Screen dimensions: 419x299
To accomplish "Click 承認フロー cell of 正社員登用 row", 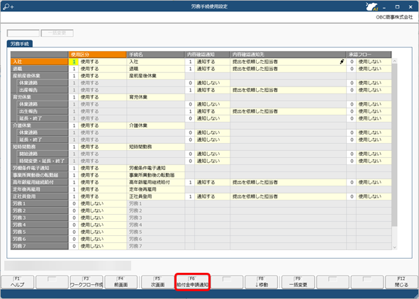I will click(369, 196).
